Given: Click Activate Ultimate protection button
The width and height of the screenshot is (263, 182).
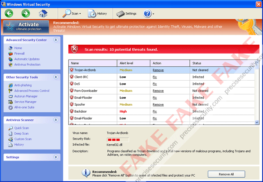Looking at the screenshot, I should click(26, 27).
